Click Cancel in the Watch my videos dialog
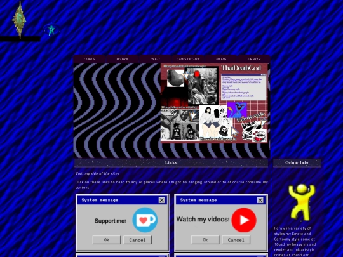Screen dimensions: 343x257 236,240
